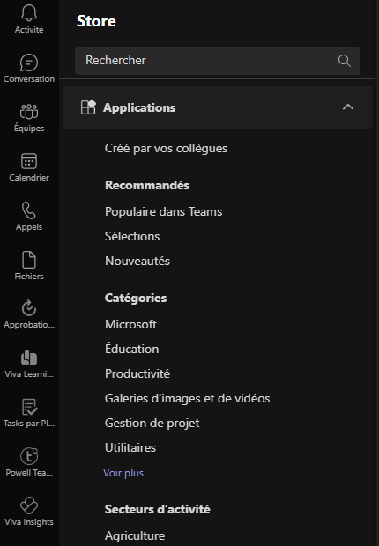The image size is (379, 546).
Task: Open the Appels phone icon
Action: point(29,210)
